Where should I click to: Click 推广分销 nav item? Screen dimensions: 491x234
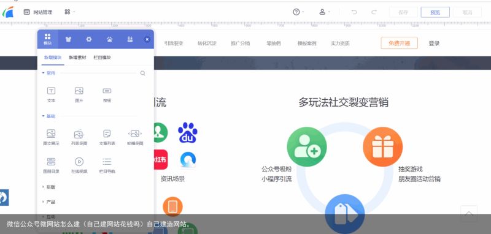[240, 43]
